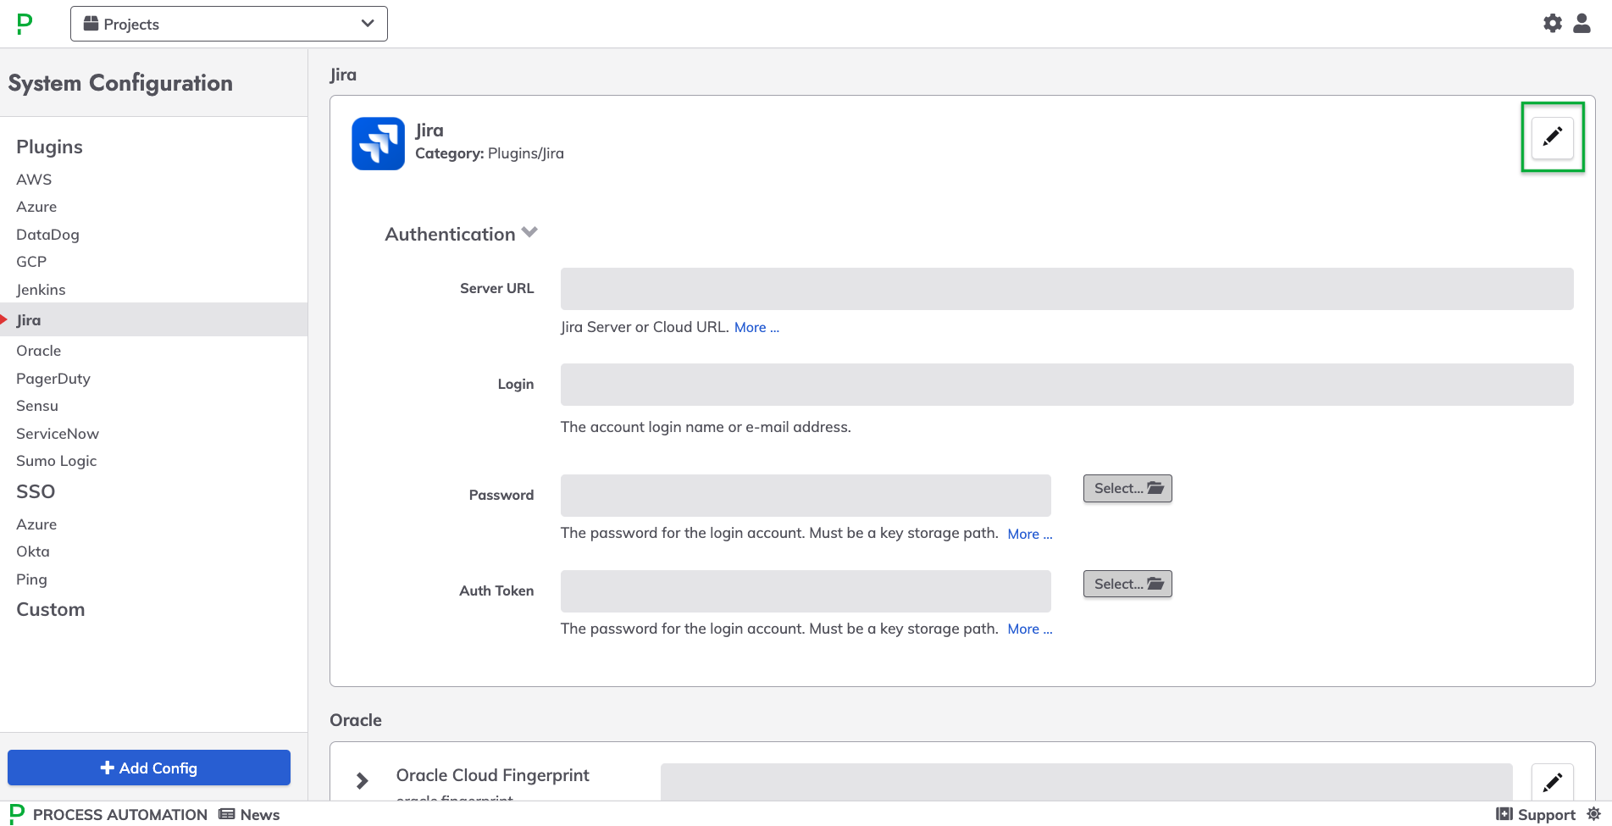Open the settings gear menu

[x=1553, y=24]
